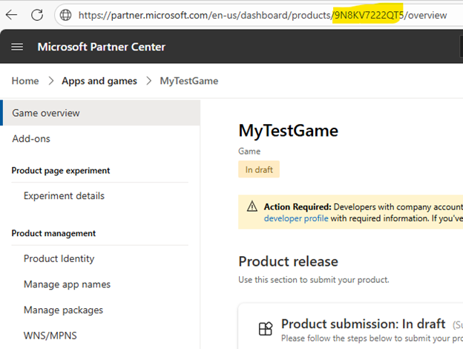This screenshot has width=463, height=349.
Task: Select Game overview in sidebar
Action: (101, 113)
